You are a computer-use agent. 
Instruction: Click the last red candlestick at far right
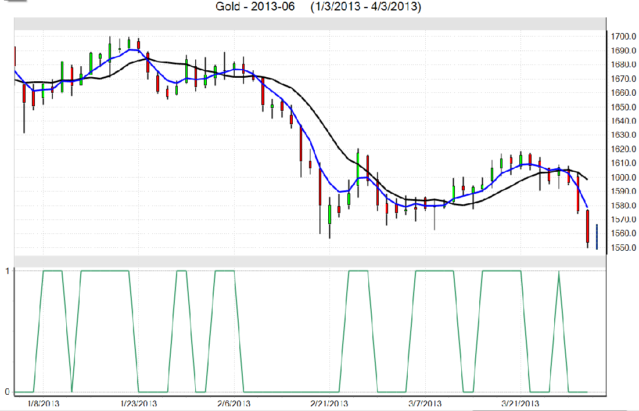point(588,226)
